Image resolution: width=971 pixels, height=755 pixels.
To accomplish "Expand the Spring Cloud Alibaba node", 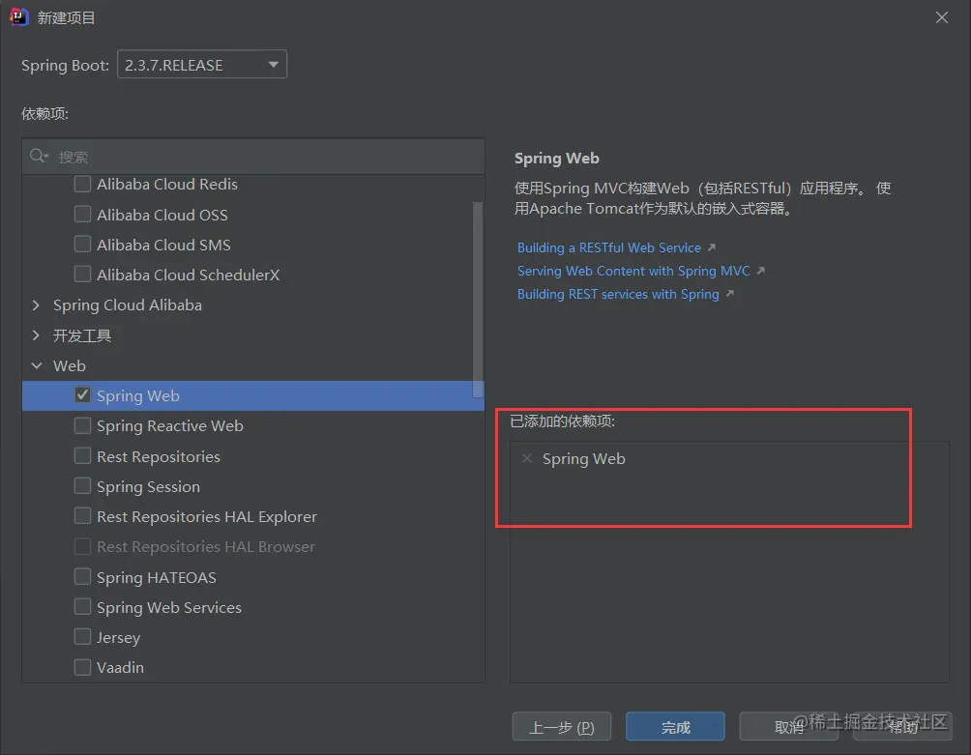I will coord(36,305).
